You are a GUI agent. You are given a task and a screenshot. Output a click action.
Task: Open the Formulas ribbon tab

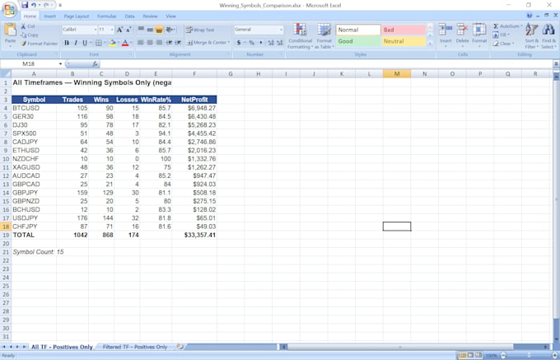[x=106, y=16]
